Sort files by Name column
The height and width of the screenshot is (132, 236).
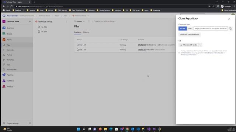tap(79, 40)
